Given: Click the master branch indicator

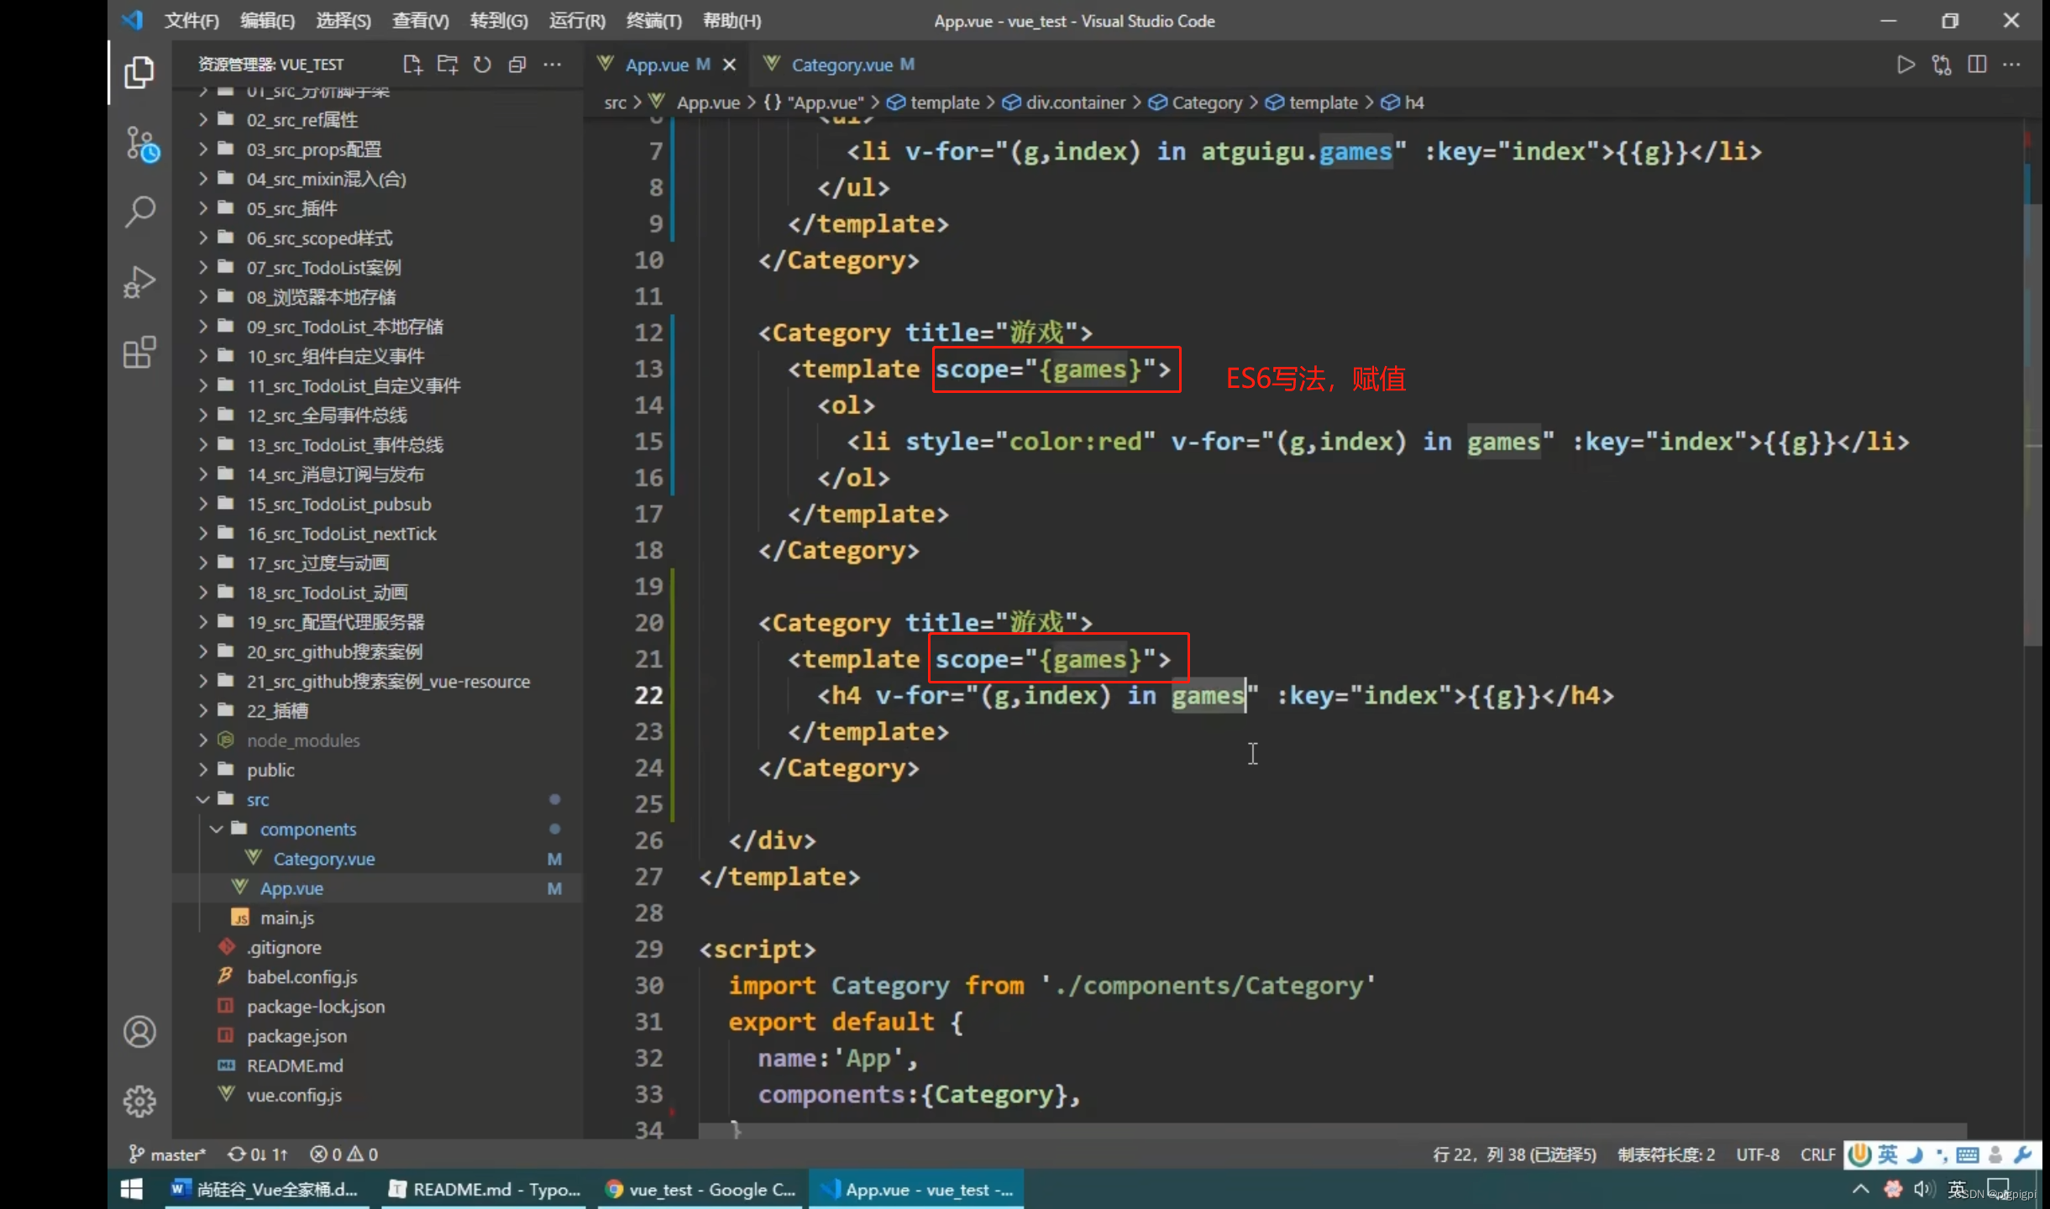Looking at the screenshot, I should click(167, 1154).
